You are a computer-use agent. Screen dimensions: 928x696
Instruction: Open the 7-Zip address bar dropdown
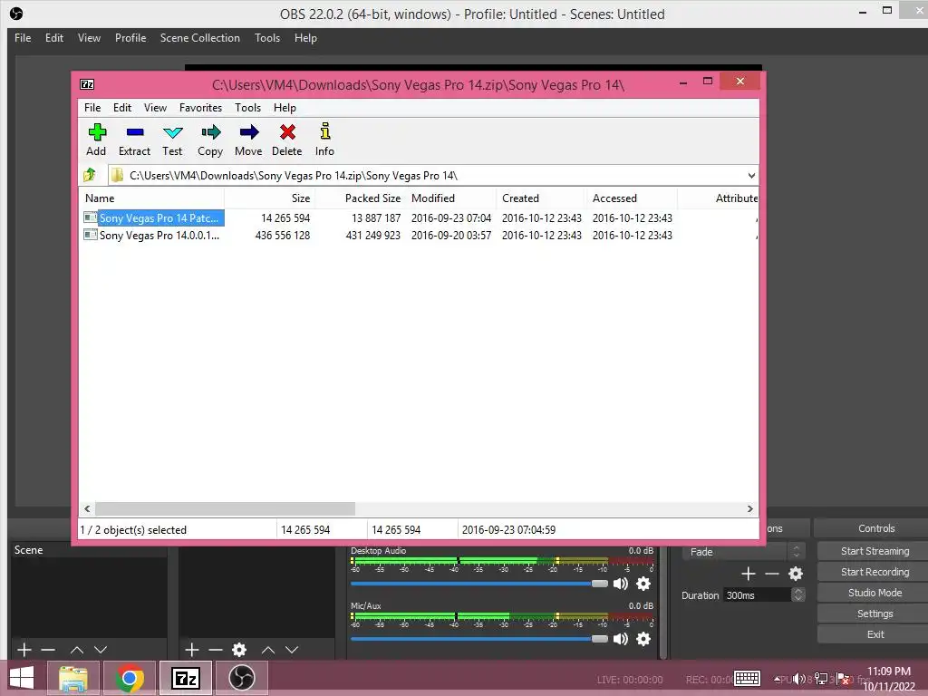(751, 176)
